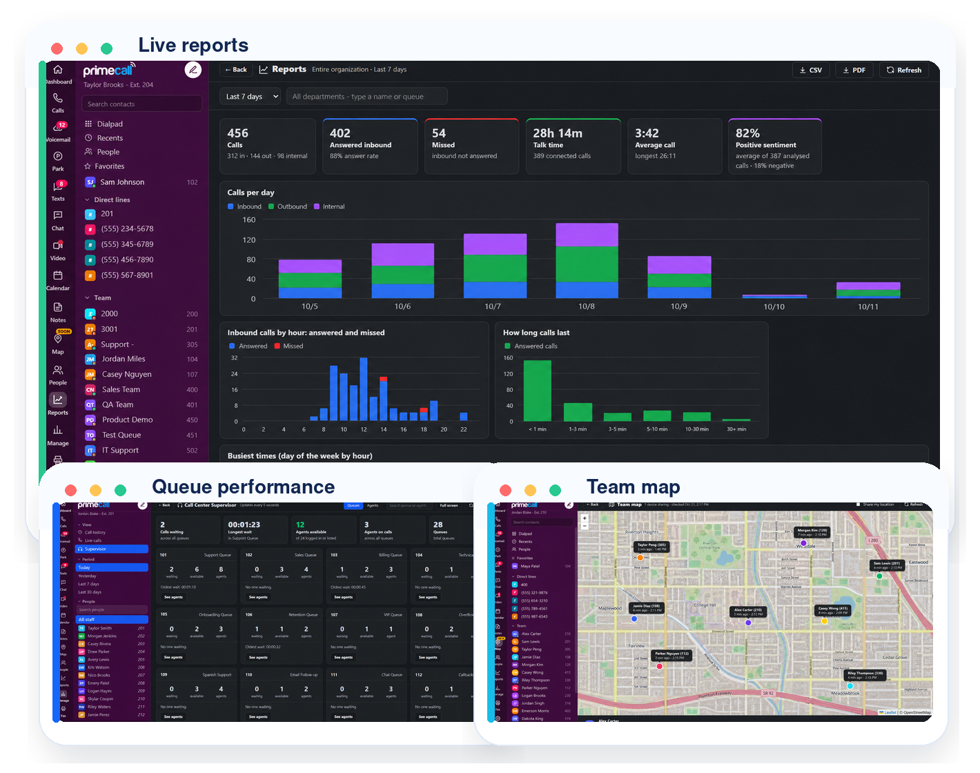Screen dimensions: 980x773
Task: Open the Last 7 days period dropdown in Live reports
Action: click(252, 97)
